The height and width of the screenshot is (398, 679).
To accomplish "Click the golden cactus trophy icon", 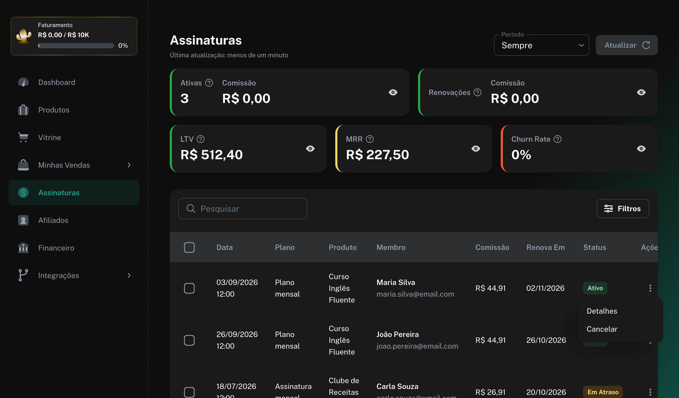I will tap(24, 36).
